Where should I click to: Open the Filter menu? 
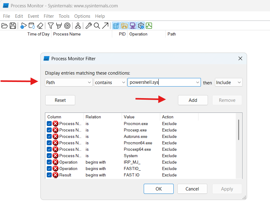point(49,16)
